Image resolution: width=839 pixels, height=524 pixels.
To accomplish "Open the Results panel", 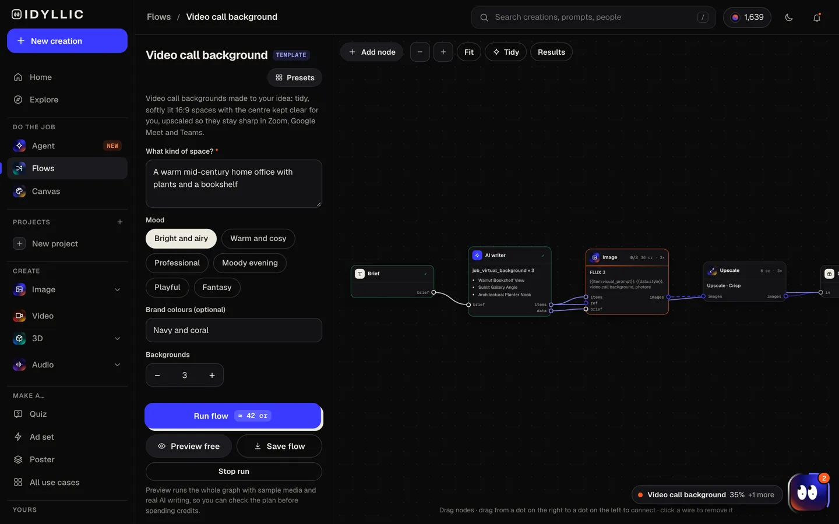I will 551,52.
